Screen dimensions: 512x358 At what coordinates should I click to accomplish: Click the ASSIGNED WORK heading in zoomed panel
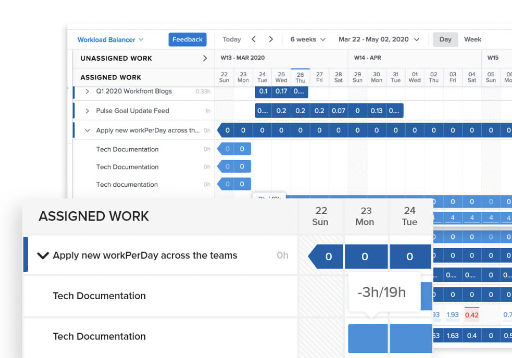[94, 216]
